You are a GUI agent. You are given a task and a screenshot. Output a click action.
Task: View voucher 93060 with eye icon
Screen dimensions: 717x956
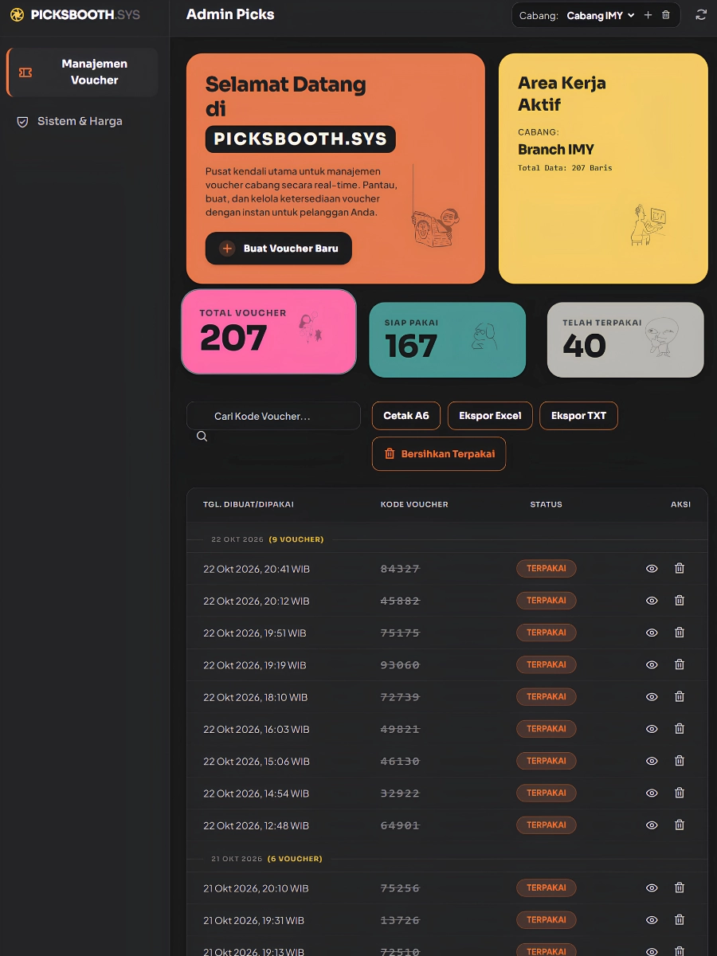tap(652, 664)
